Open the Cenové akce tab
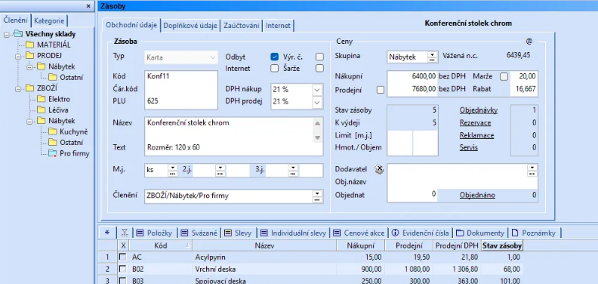Viewport: 598px width, 284px height. [x=359, y=233]
